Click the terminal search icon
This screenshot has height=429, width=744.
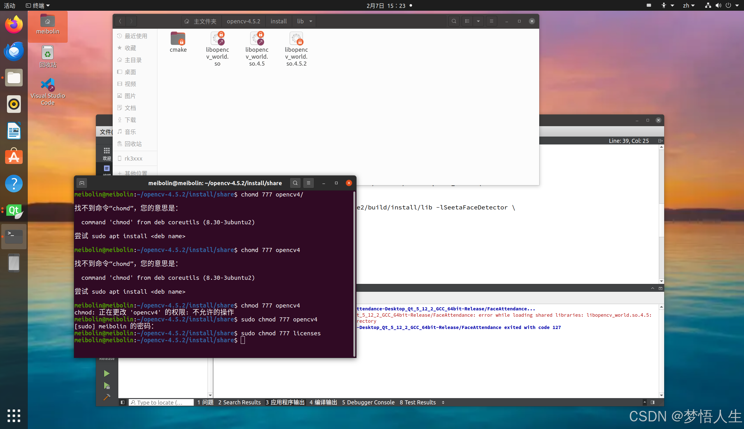tap(295, 183)
